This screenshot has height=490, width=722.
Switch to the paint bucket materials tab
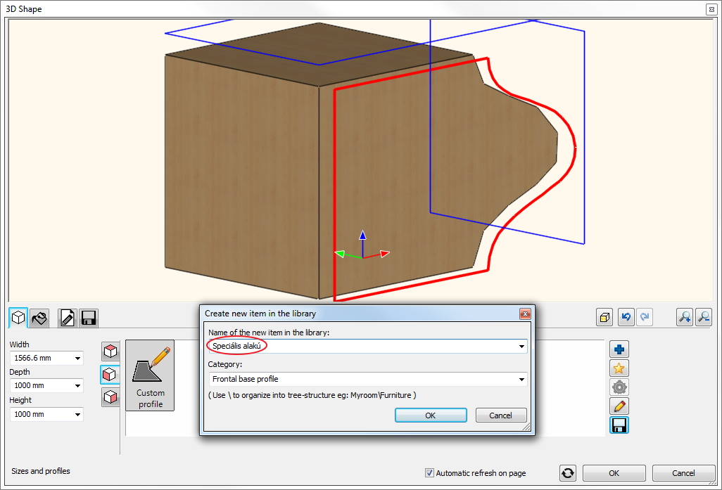point(39,318)
